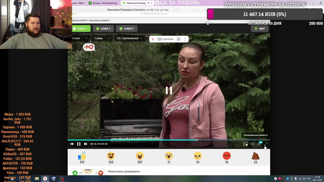Open player quality settings gear
This screenshot has height=182, width=324.
pyautogui.click(x=259, y=144)
